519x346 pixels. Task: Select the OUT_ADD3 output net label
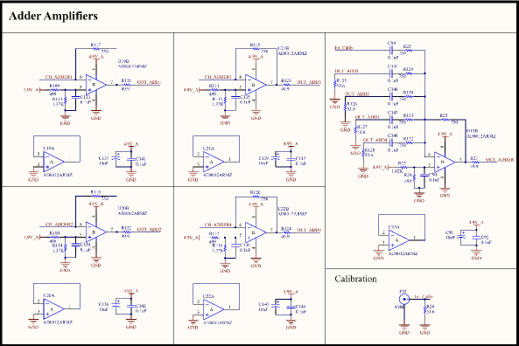309,82
